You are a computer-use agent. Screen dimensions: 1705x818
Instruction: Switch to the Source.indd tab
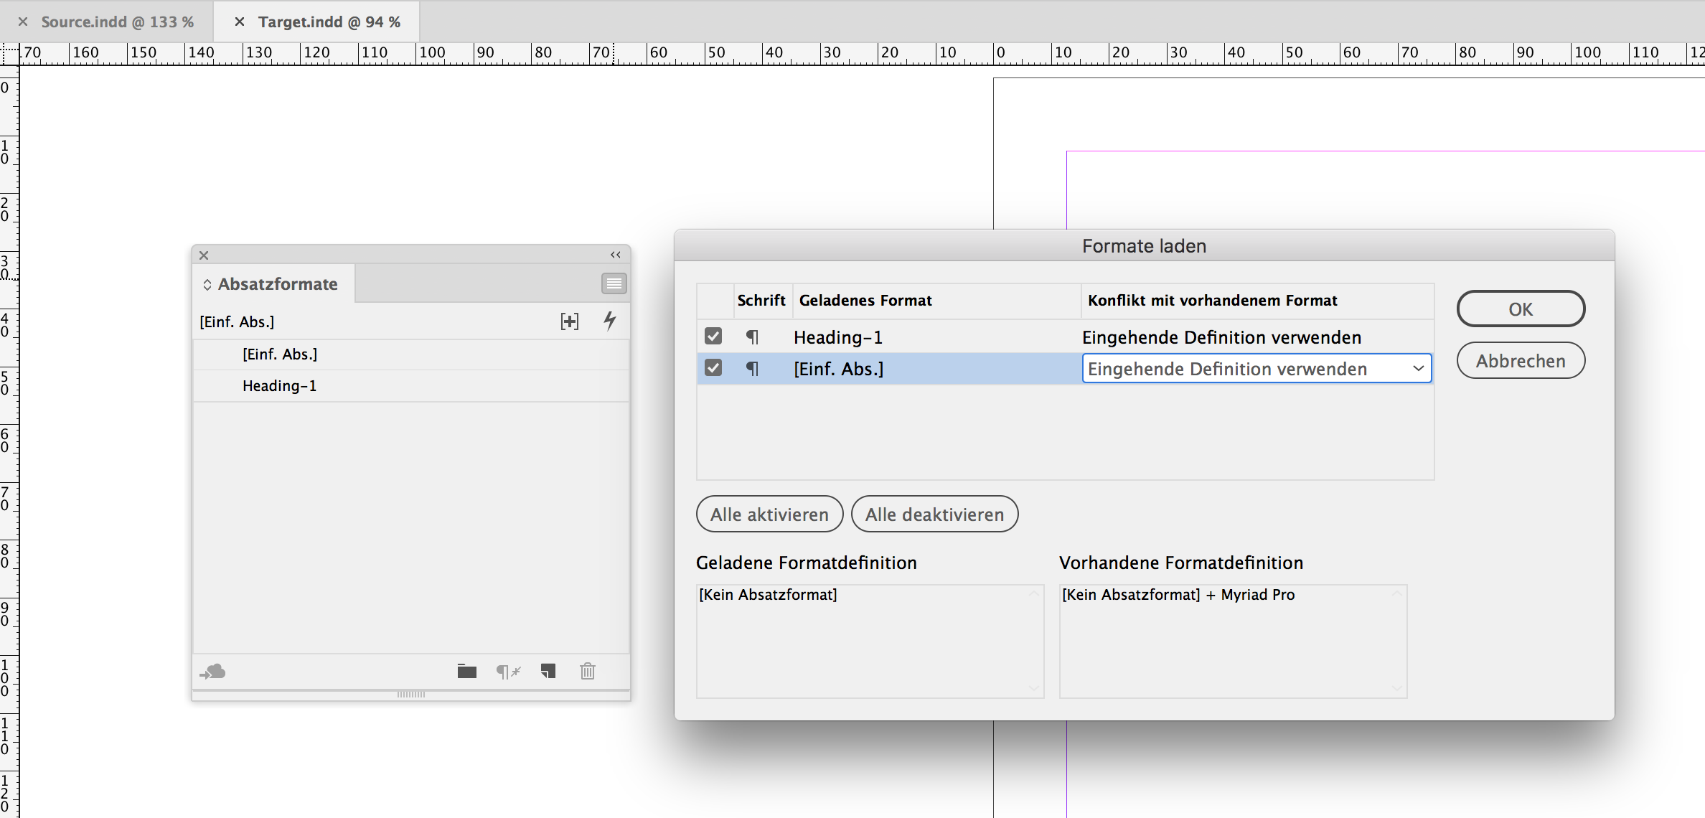(x=117, y=22)
